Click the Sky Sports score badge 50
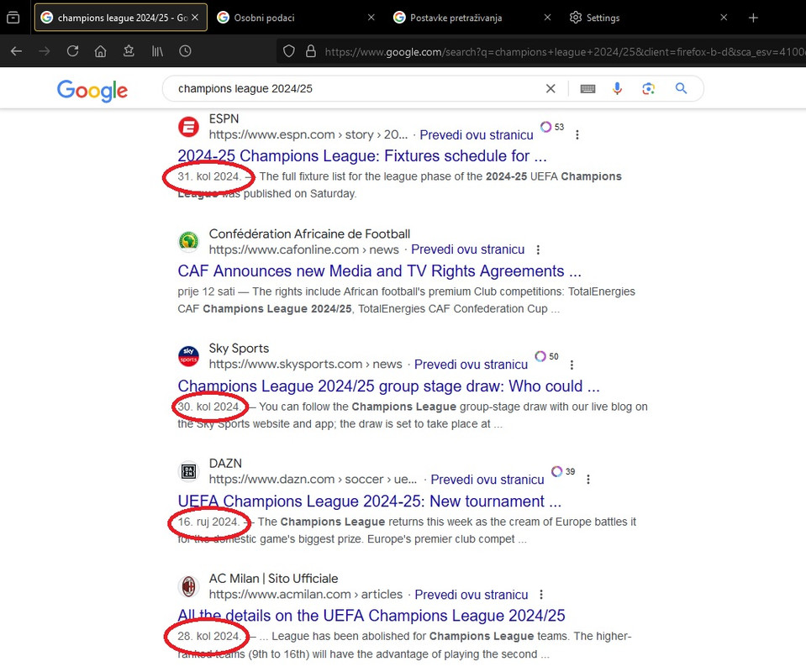The width and height of the screenshot is (806, 672). (546, 356)
